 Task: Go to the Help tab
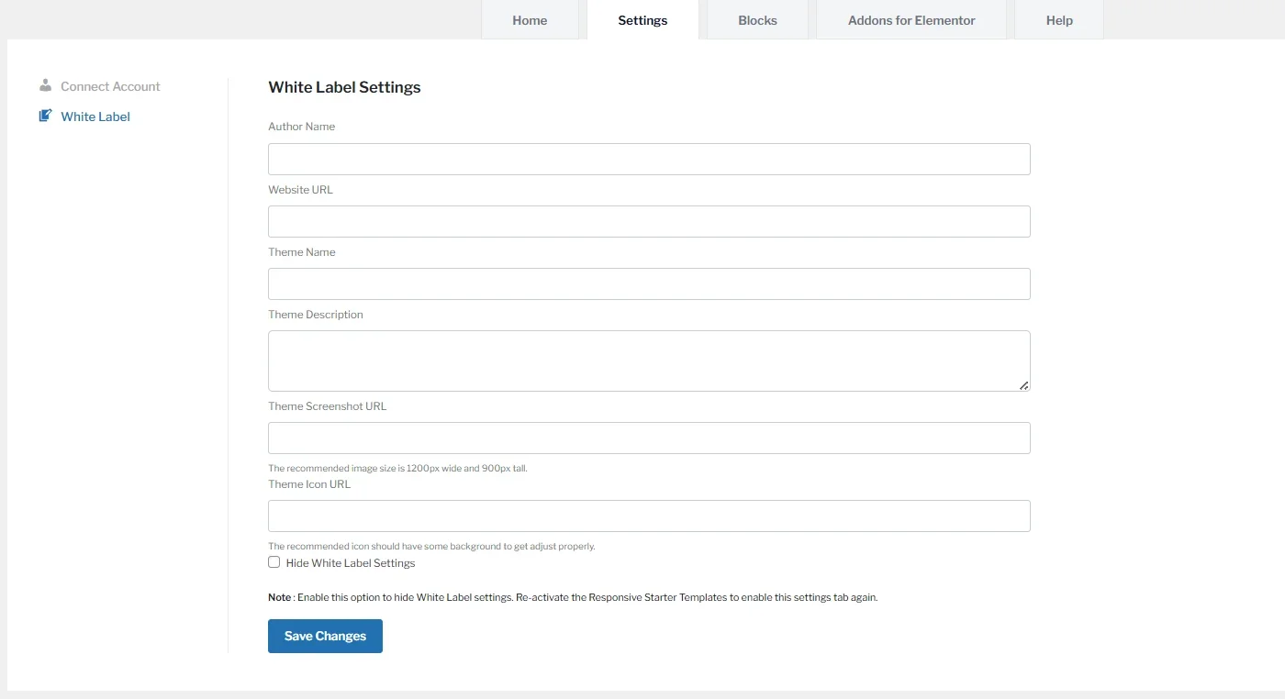tap(1058, 19)
